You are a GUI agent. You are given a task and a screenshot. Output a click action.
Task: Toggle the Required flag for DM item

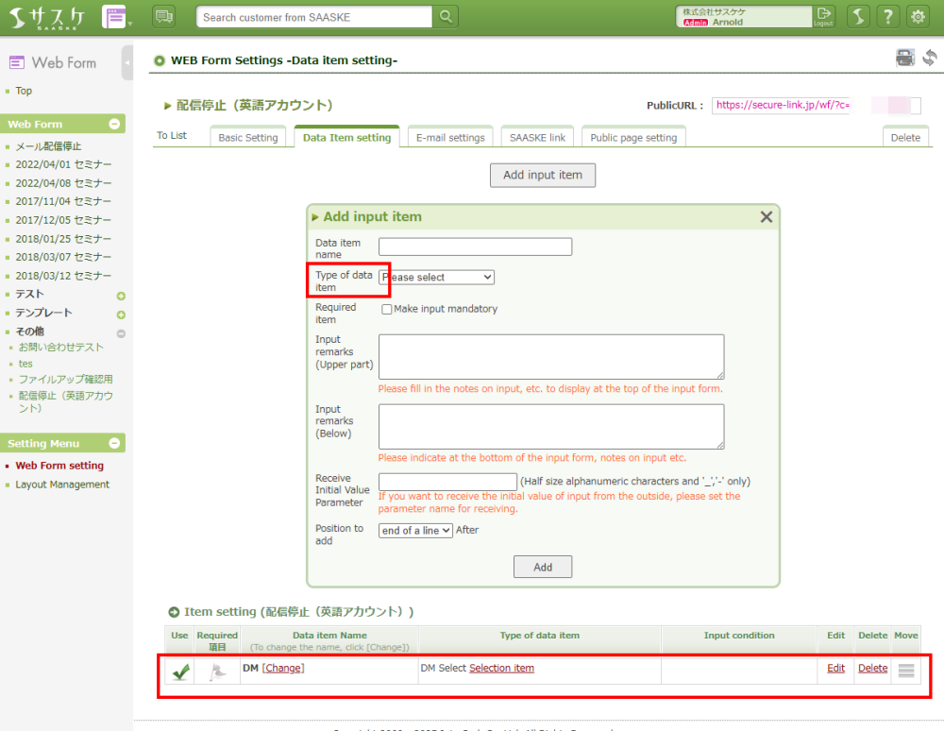217,671
